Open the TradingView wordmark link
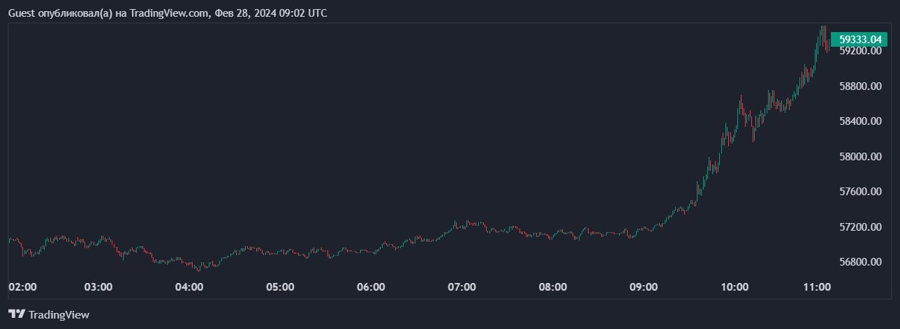The width and height of the screenshot is (900, 329). click(x=59, y=314)
